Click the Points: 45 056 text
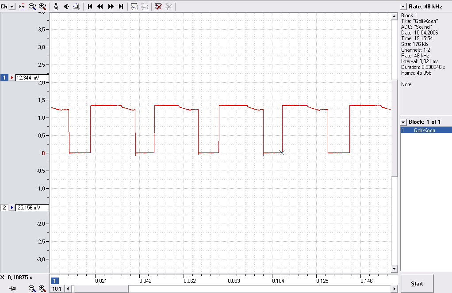 coord(416,73)
